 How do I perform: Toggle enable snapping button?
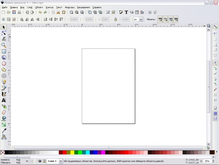215,27
